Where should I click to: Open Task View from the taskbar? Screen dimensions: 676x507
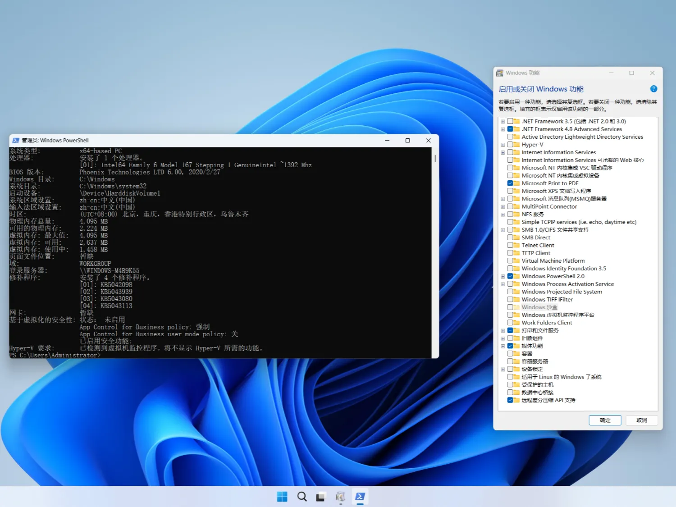tap(320, 496)
